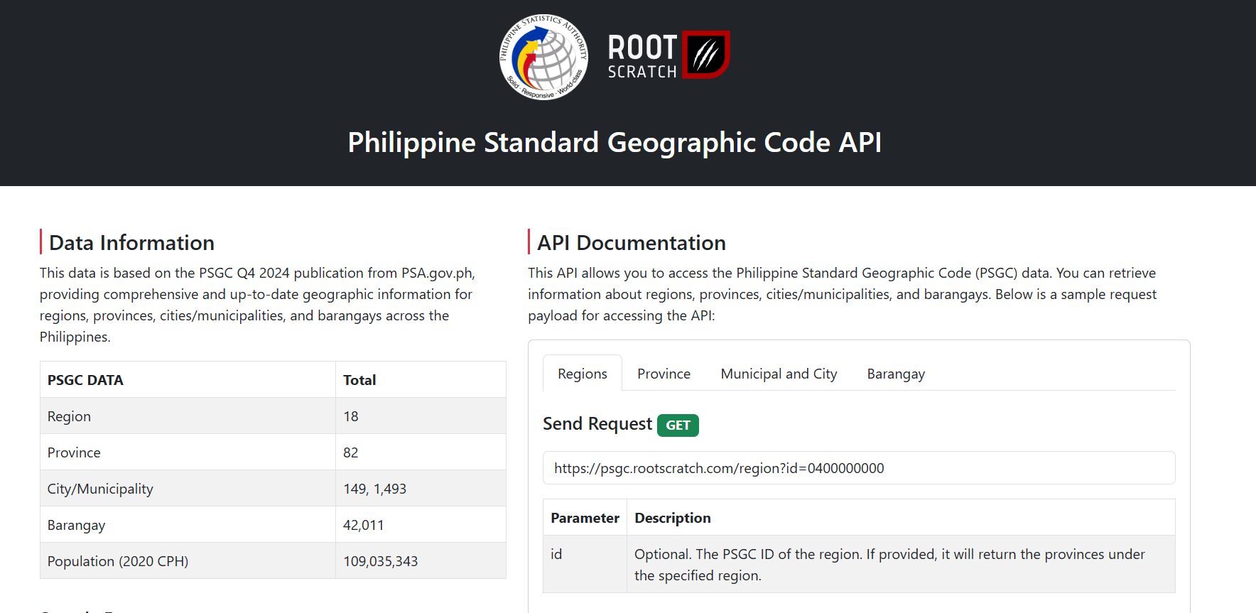
Task: Click the Root Scratch claw logo
Action: pos(705,55)
